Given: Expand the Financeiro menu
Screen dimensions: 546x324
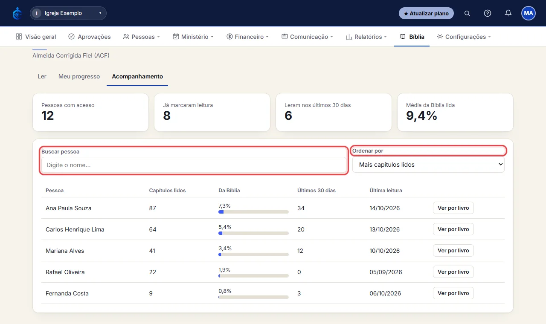Looking at the screenshot, I should click(248, 37).
